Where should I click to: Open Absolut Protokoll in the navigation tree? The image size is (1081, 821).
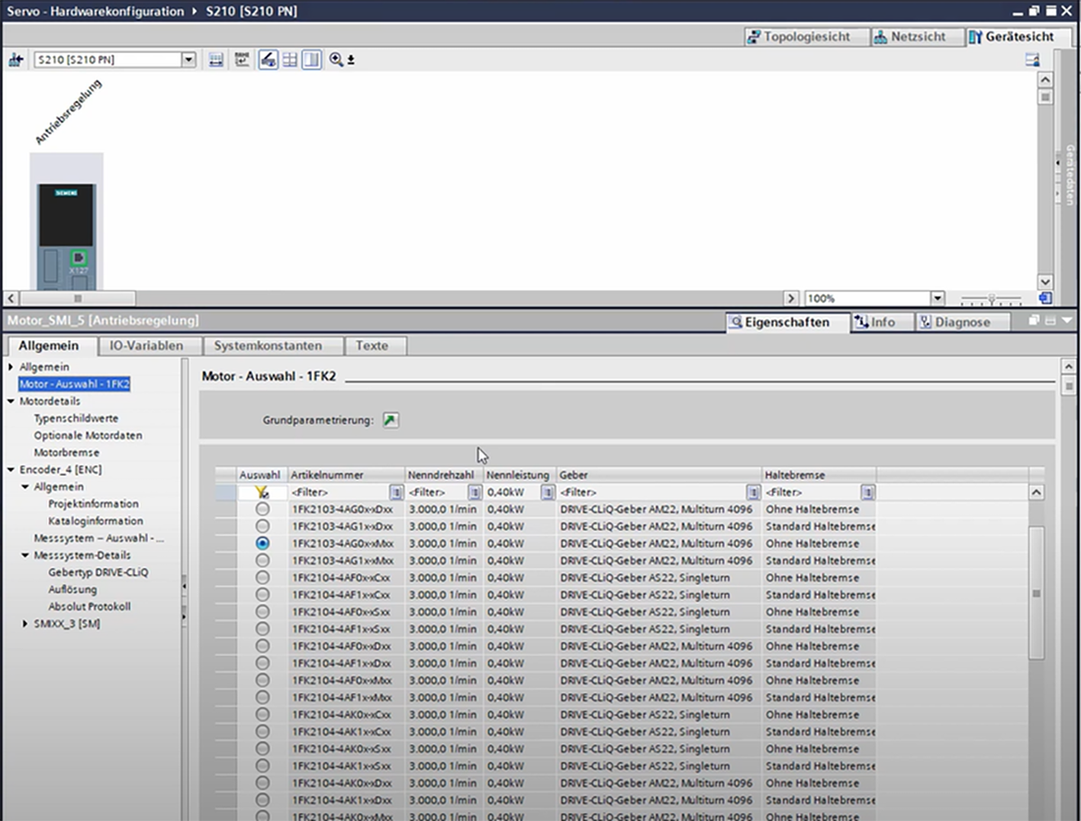click(89, 607)
